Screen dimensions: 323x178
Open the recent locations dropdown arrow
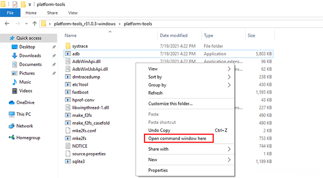pyautogui.click(x=26, y=24)
